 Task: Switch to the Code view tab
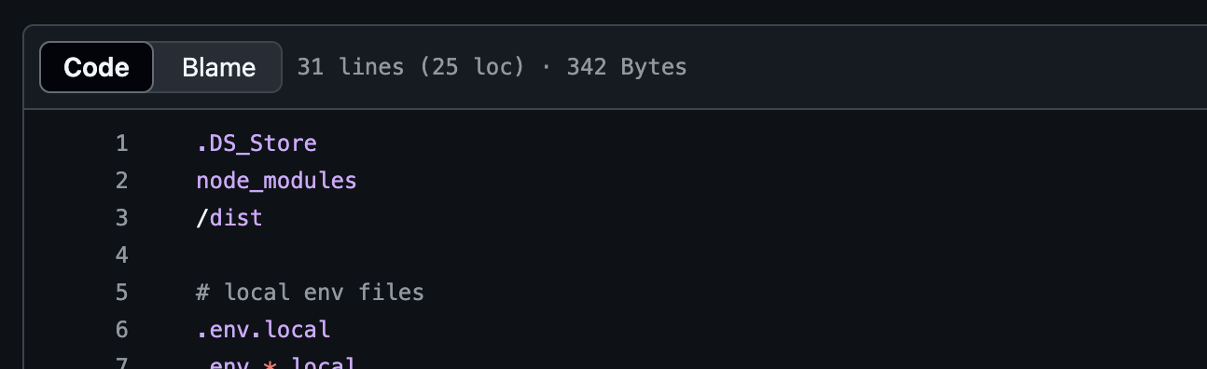click(96, 67)
